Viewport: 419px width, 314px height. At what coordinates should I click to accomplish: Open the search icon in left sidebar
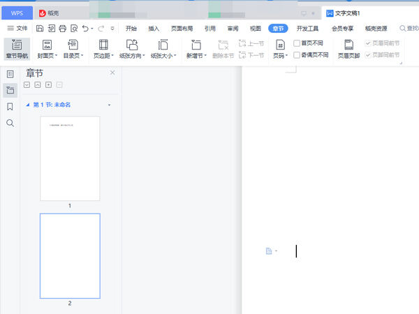10,124
